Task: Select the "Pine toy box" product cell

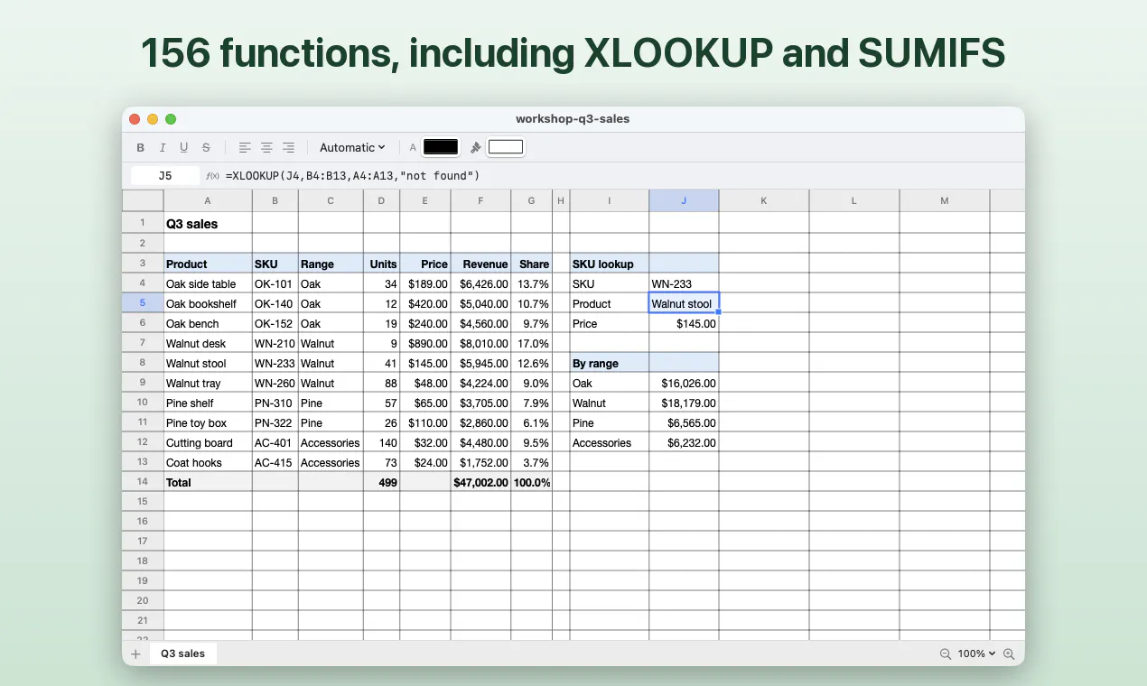Action: click(x=208, y=422)
